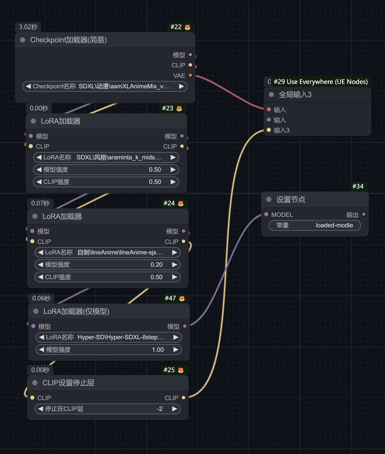The height and width of the screenshot is (454, 385).
Task: Decrease 停止在CLIP层 value with left arrow
Action: click(x=41, y=409)
